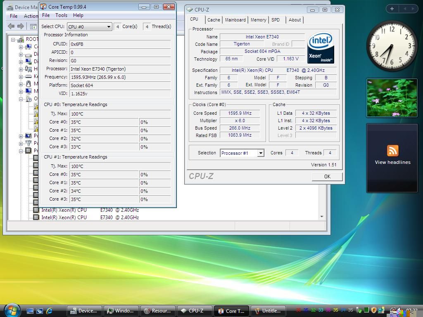423x317 pixels.
Task: Expand the keyboards node in Device Manager
Action: (21, 76)
